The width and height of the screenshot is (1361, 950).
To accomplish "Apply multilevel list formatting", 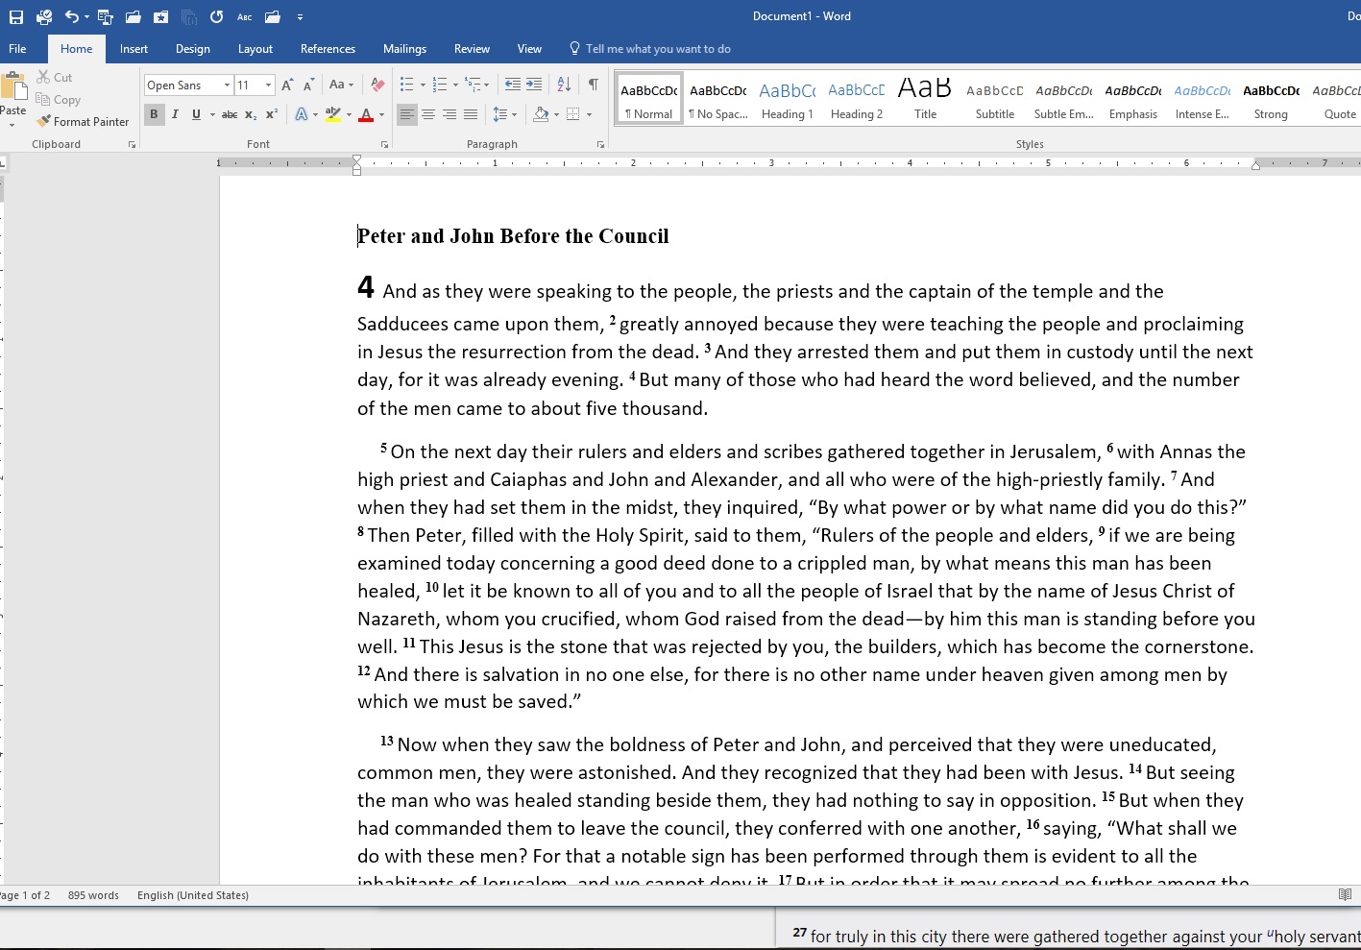I will coord(473,85).
